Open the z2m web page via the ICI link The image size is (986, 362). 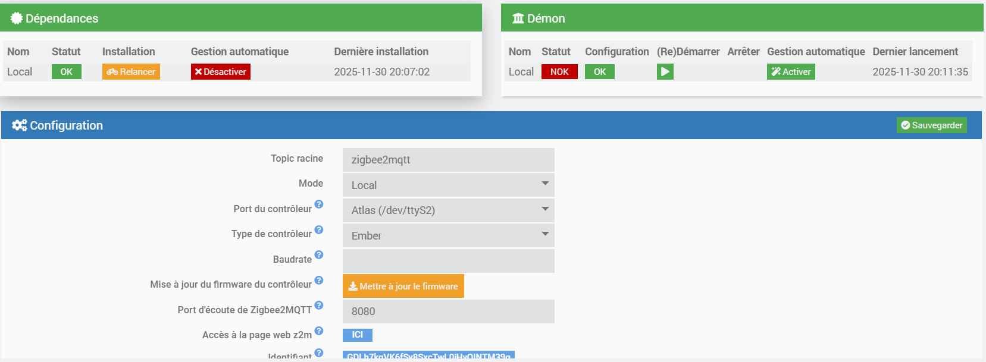tap(358, 335)
